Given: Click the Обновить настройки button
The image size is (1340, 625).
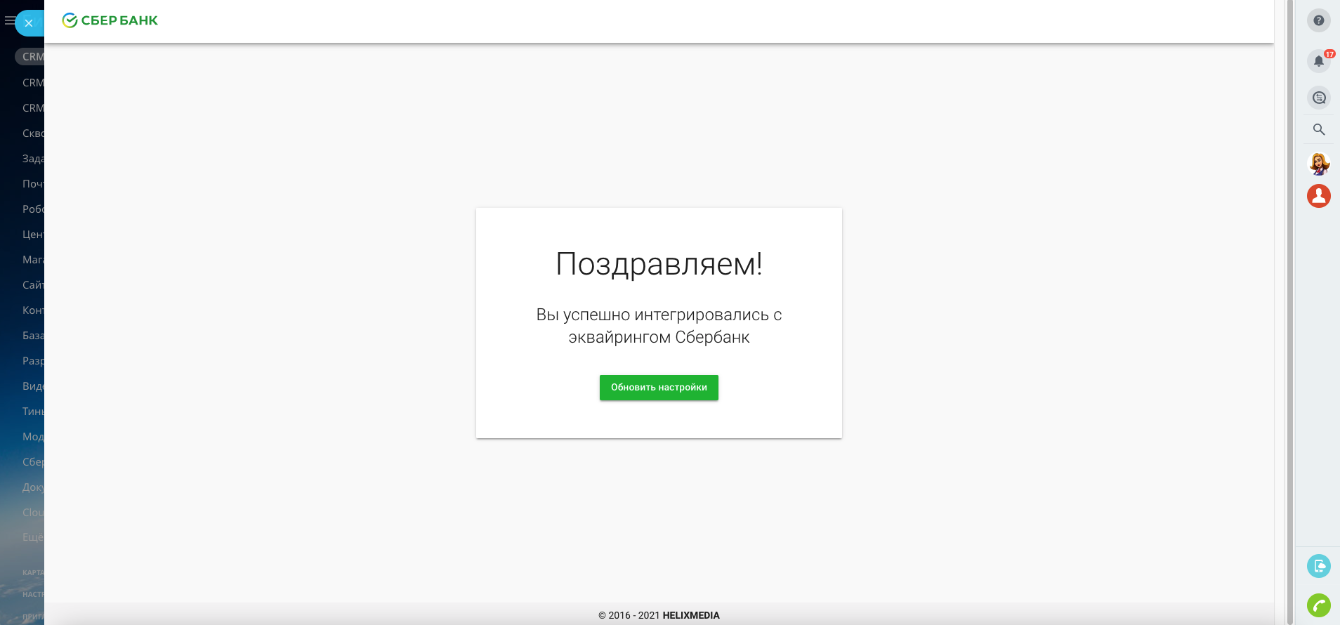Looking at the screenshot, I should [x=659, y=388].
